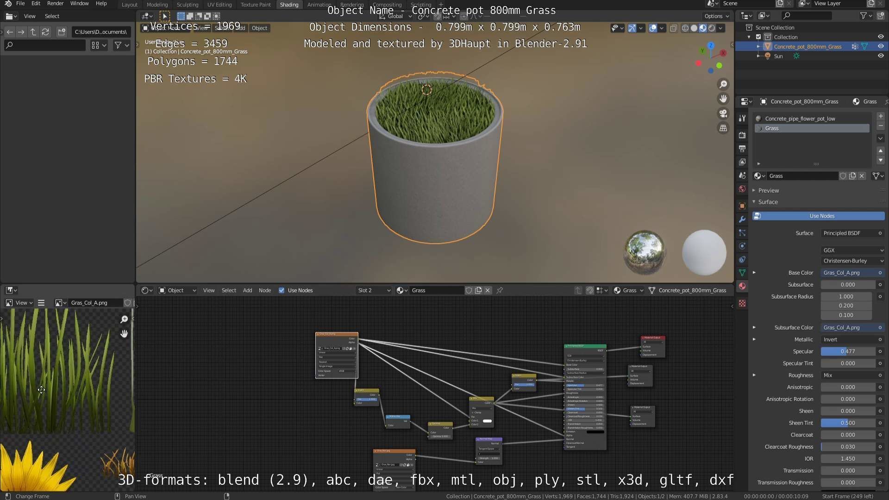889x500 pixels.
Task: Switch to the UV Editing workspace tab
Action: tap(219, 5)
